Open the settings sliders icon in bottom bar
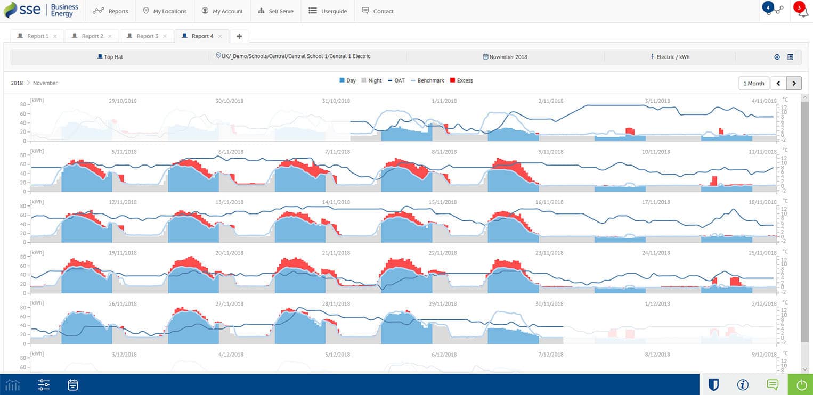 tap(44, 384)
